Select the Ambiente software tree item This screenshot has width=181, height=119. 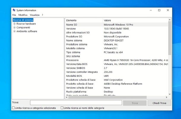(x=27, y=31)
